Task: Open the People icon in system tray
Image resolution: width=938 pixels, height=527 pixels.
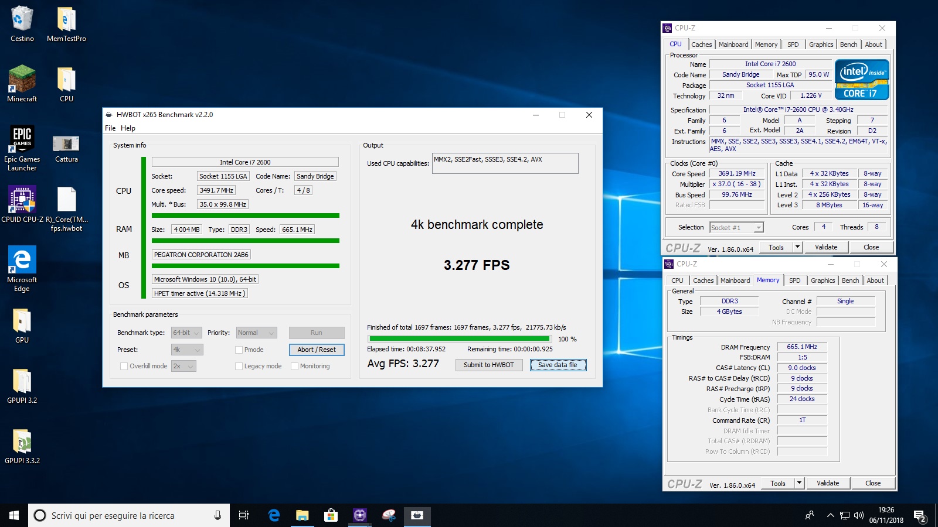Action: point(810,515)
